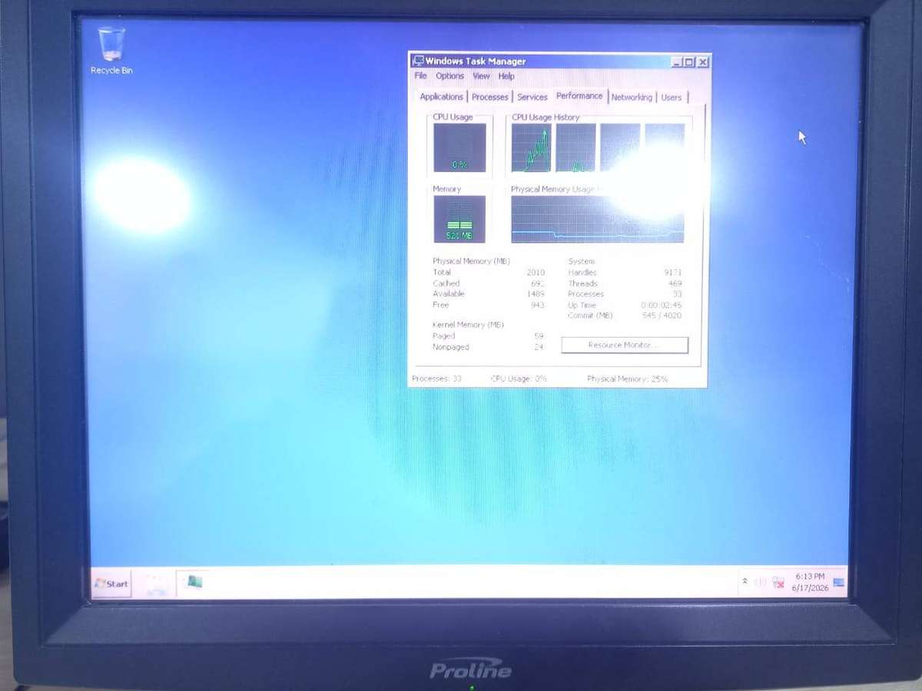Click status bar text CPU Usage: 0%
Image resolution: width=922 pixels, height=691 pixels.
pos(519,379)
